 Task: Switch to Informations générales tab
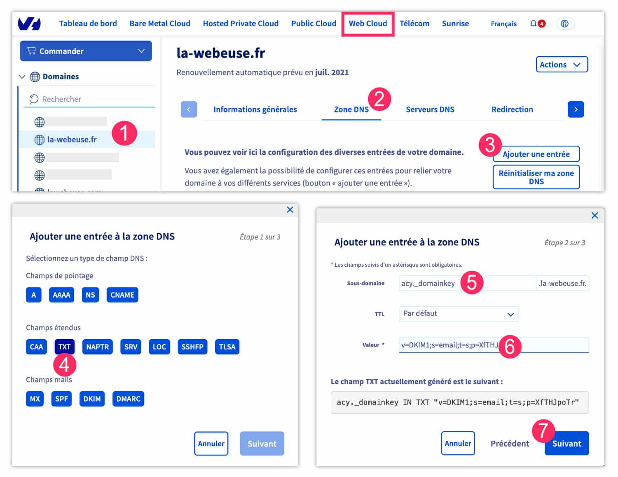(x=255, y=109)
